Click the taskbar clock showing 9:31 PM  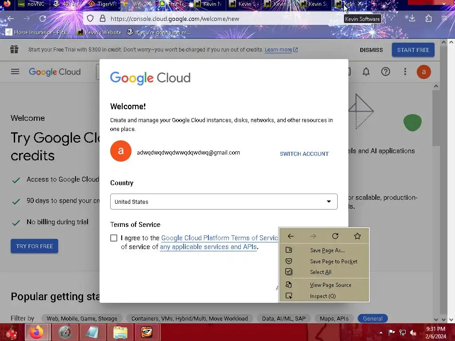point(436,332)
